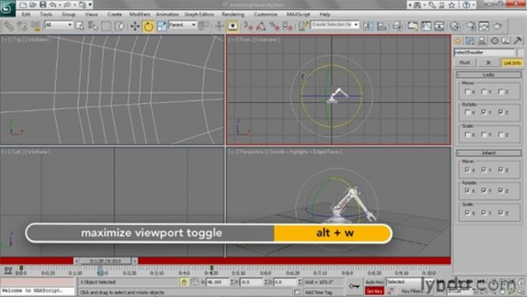The width and height of the screenshot is (527, 297).
Task: Click the Save File icon
Action: pos(43,5)
